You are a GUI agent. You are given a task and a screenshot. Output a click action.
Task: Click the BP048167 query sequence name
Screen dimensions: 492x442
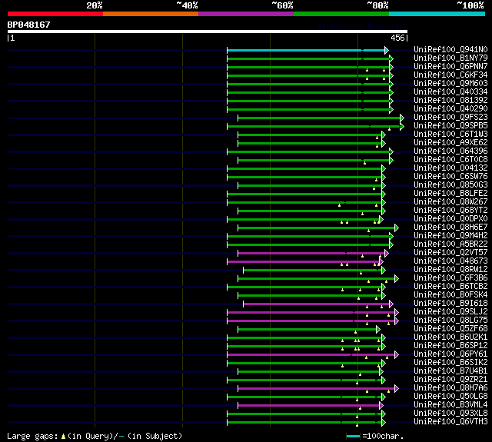29,25
